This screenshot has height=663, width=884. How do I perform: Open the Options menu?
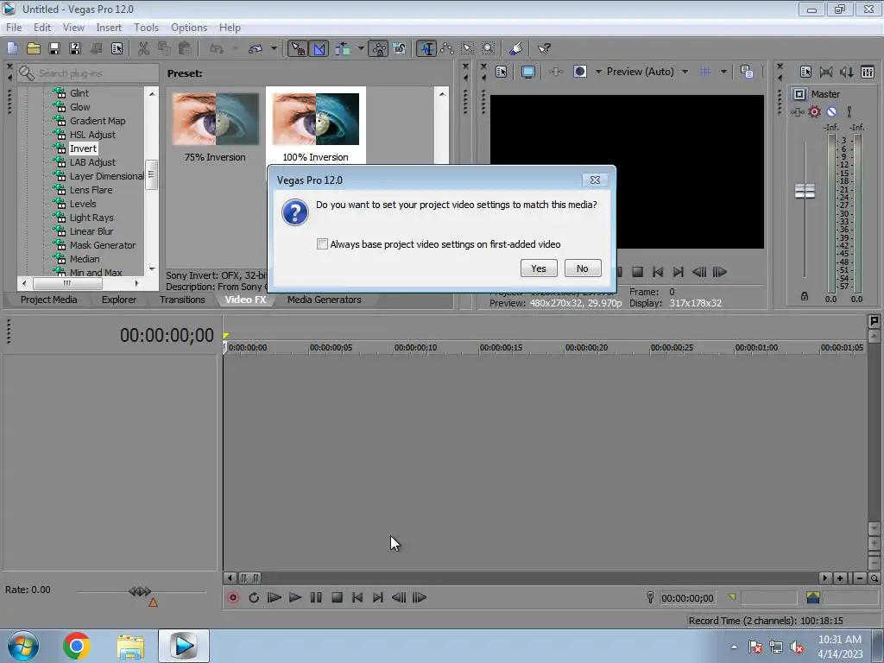(189, 27)
